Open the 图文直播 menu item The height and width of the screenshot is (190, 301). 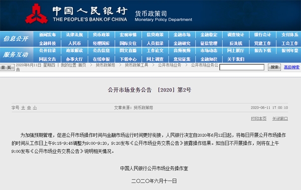tap(128, 50)
